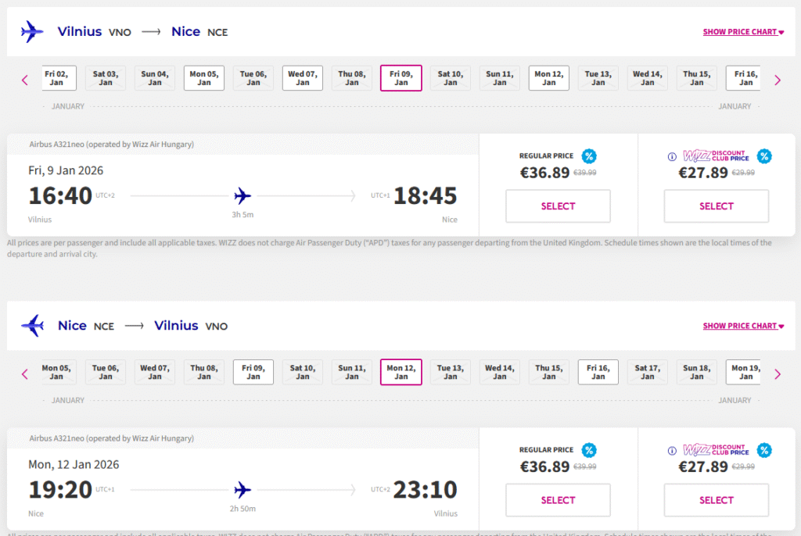Click the Vilnius to Nice airplane logo
The image size is (801, 536).
(32, 32)
